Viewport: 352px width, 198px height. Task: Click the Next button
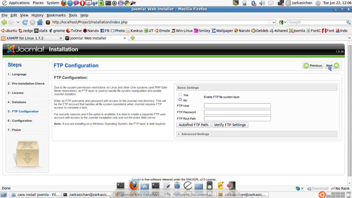332,65
